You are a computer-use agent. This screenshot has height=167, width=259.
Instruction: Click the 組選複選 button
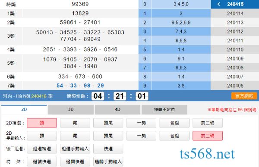pos(42,149)
